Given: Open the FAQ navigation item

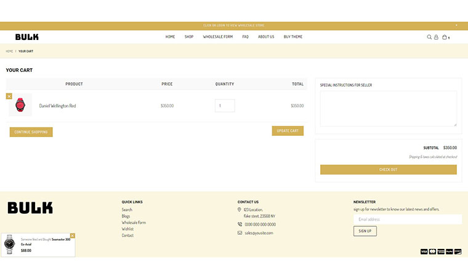Looking at the screenshot, I should click(245, 37).
